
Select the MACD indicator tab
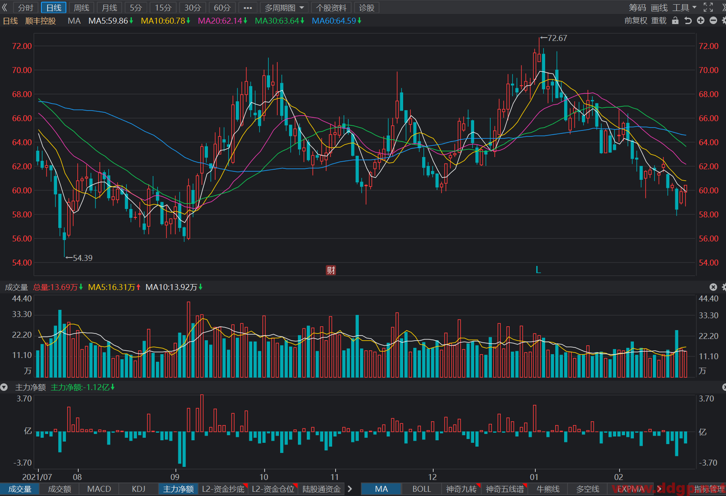coord(99,489)
